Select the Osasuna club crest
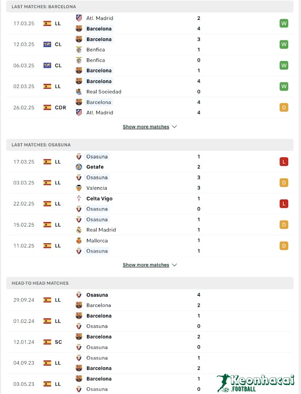The height and width of the screenshot is (394, 301). [x=78, y=156]
